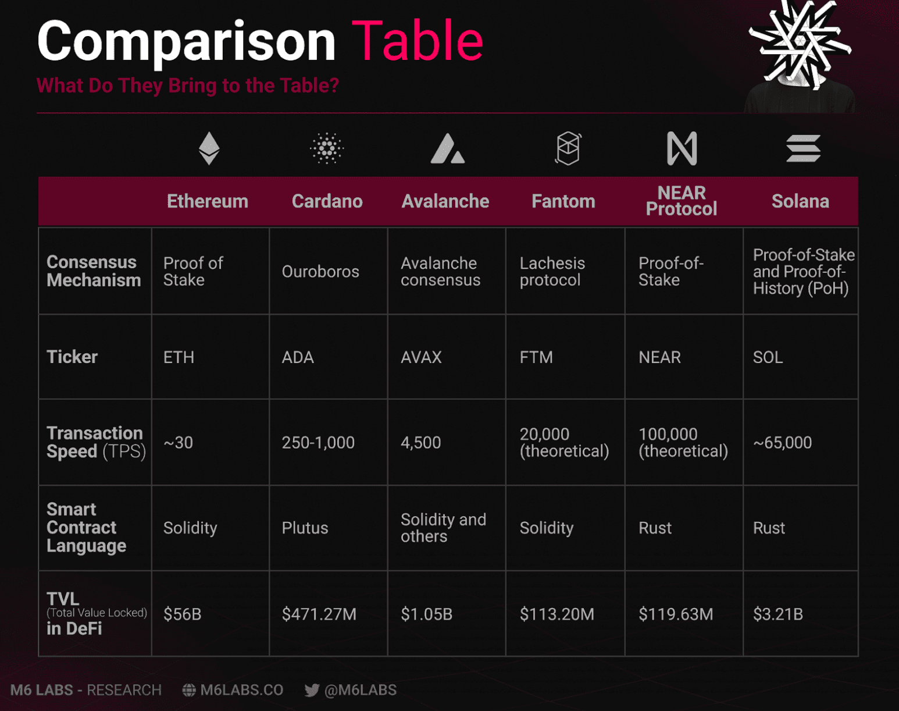Click the NEAR Protocol column header
Screen dimensions: 899x711
(x=682, y=201)
